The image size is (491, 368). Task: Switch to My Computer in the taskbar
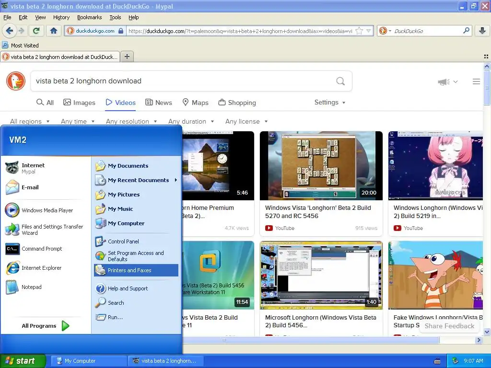click(x=89, y=361)
